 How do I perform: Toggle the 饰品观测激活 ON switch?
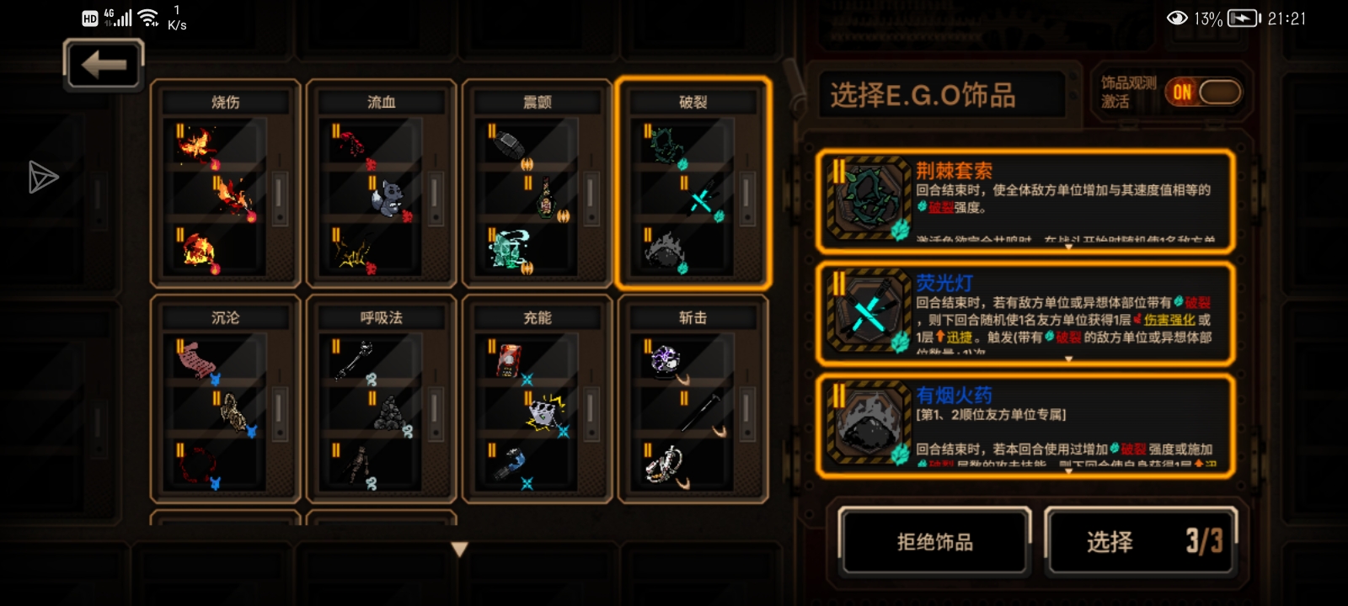(1203, 92)
